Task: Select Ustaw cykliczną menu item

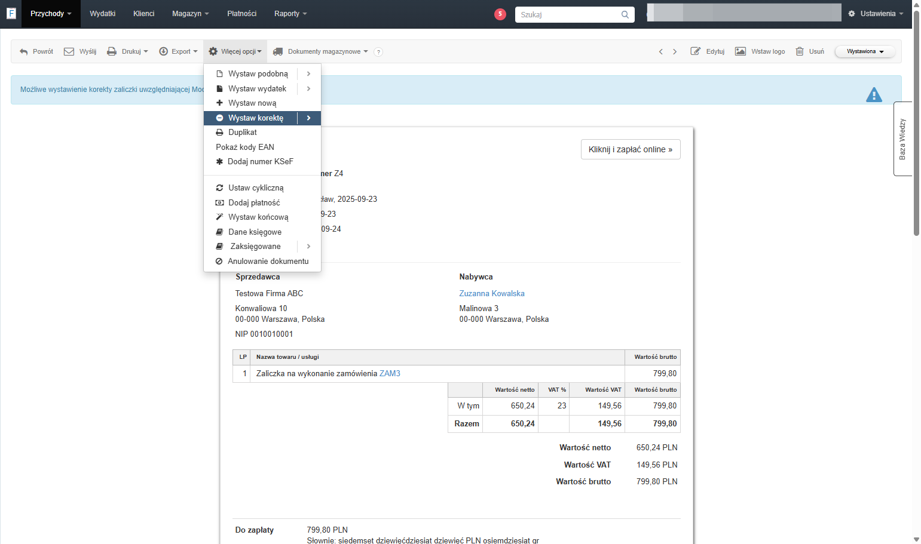Action: (x=262, y=188)
